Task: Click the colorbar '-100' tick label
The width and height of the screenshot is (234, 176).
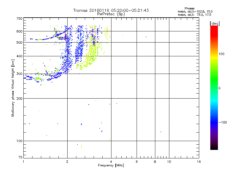Action: click(x=223, y=122)
